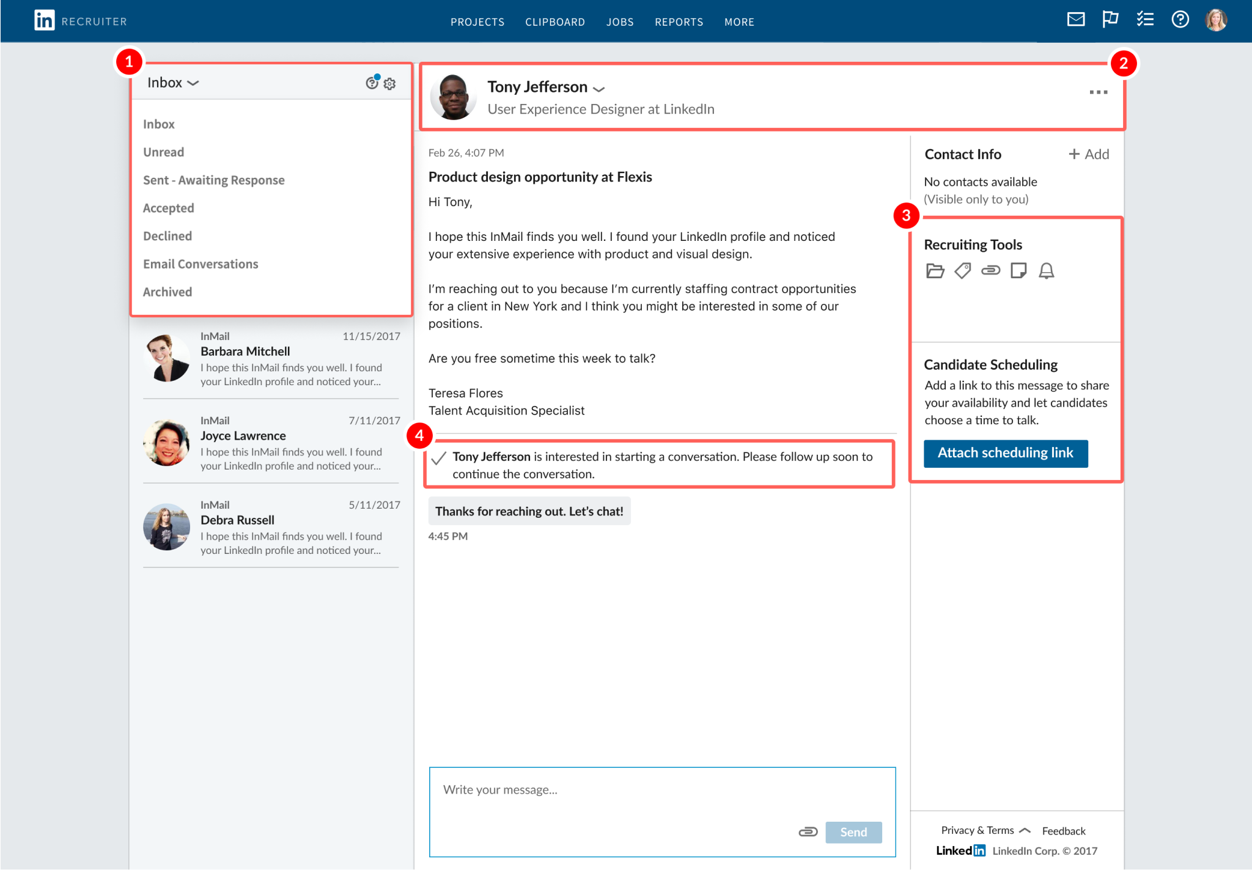The width and height of the screenshot is (1252, 870).
Task: Click Tony Jefferson's profile photo
Action: (x=454, y=97)
